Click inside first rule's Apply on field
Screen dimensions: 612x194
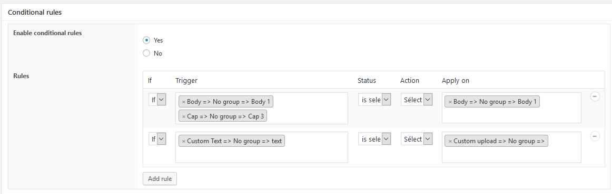click(511, 115)
